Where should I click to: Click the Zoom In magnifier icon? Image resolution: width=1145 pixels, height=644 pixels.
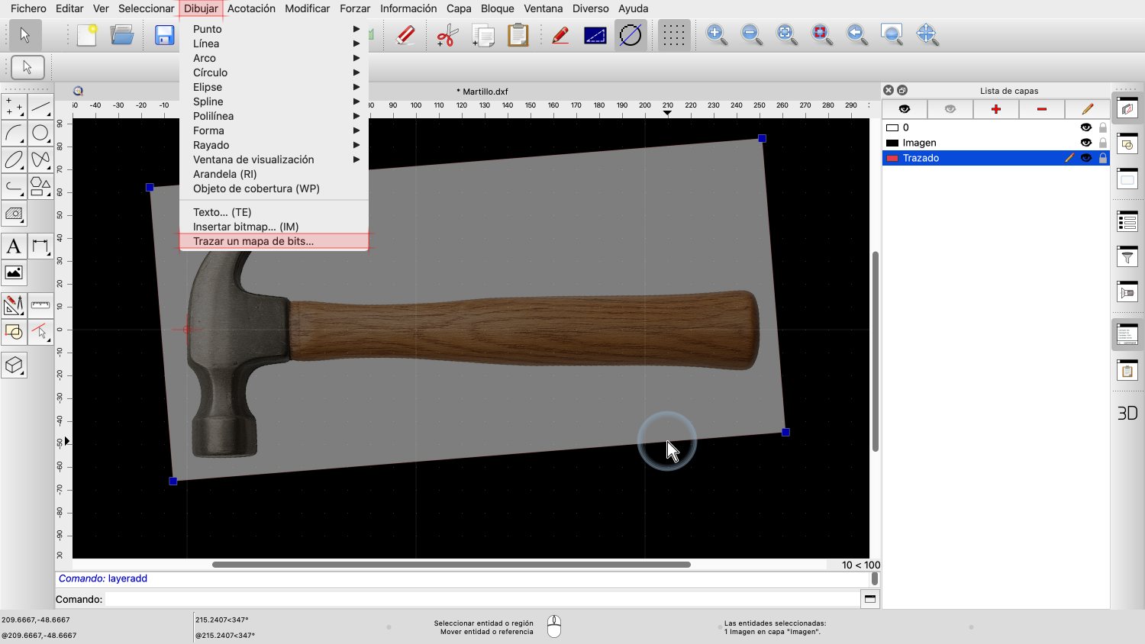[716, 35]
